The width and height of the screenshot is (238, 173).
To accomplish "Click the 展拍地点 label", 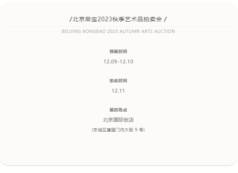I will click(118, 110).
